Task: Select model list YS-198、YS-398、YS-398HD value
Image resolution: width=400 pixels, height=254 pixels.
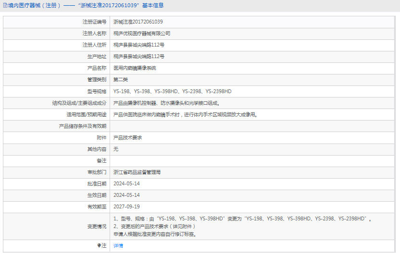Action: click(x=173, y=91)
